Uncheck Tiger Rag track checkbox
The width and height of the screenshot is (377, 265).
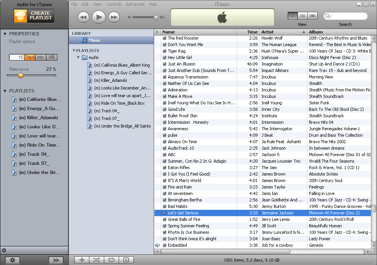tap(165, 51)
